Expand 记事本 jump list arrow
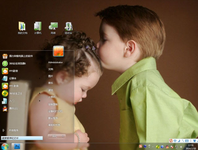This screenshot has height=150, width=198. tap(40, 78)
